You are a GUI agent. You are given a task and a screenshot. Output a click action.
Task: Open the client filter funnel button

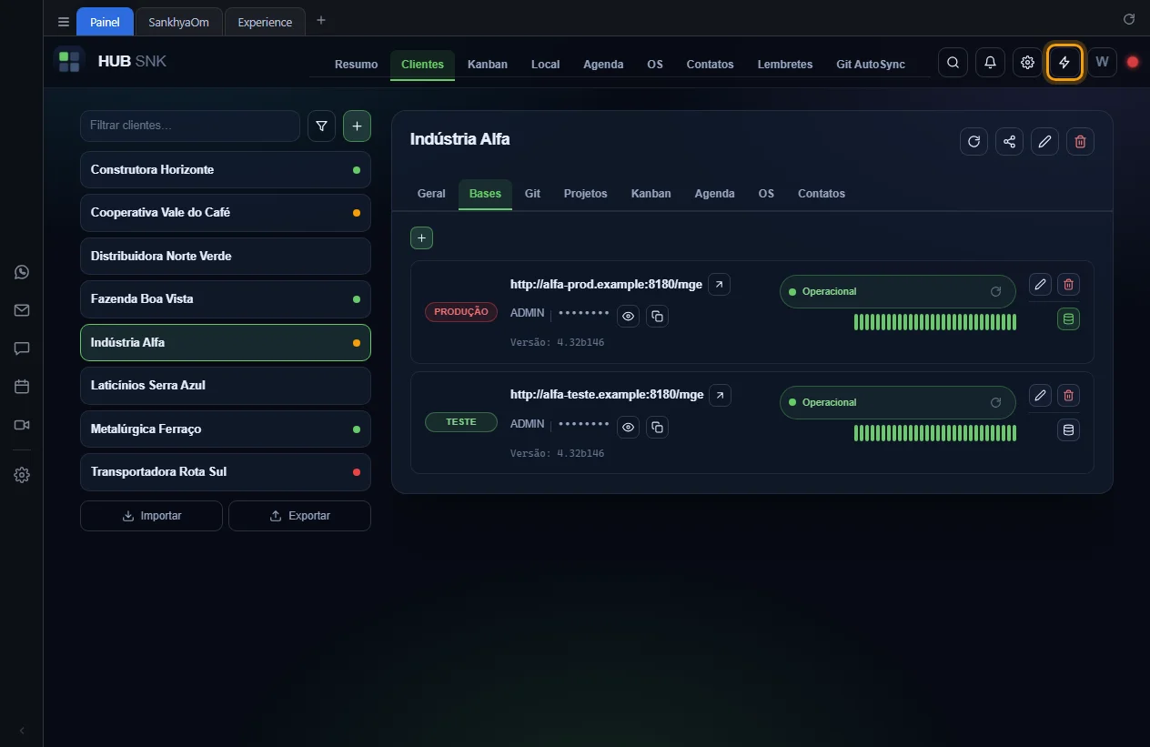click(321, 126)
